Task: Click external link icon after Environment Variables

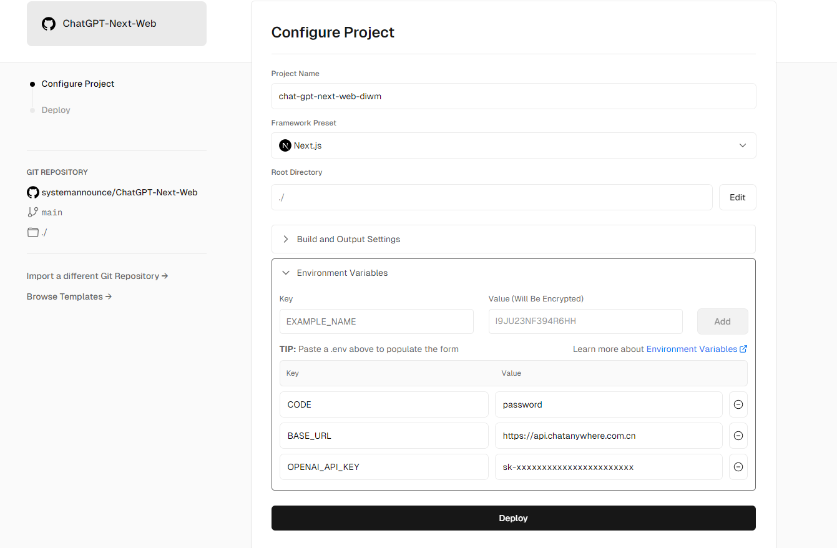Action: (743, 349)
